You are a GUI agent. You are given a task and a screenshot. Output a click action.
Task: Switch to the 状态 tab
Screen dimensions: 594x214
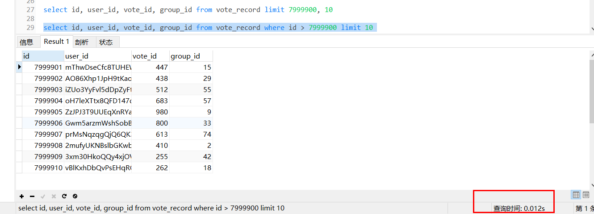(x=106, y=42)
